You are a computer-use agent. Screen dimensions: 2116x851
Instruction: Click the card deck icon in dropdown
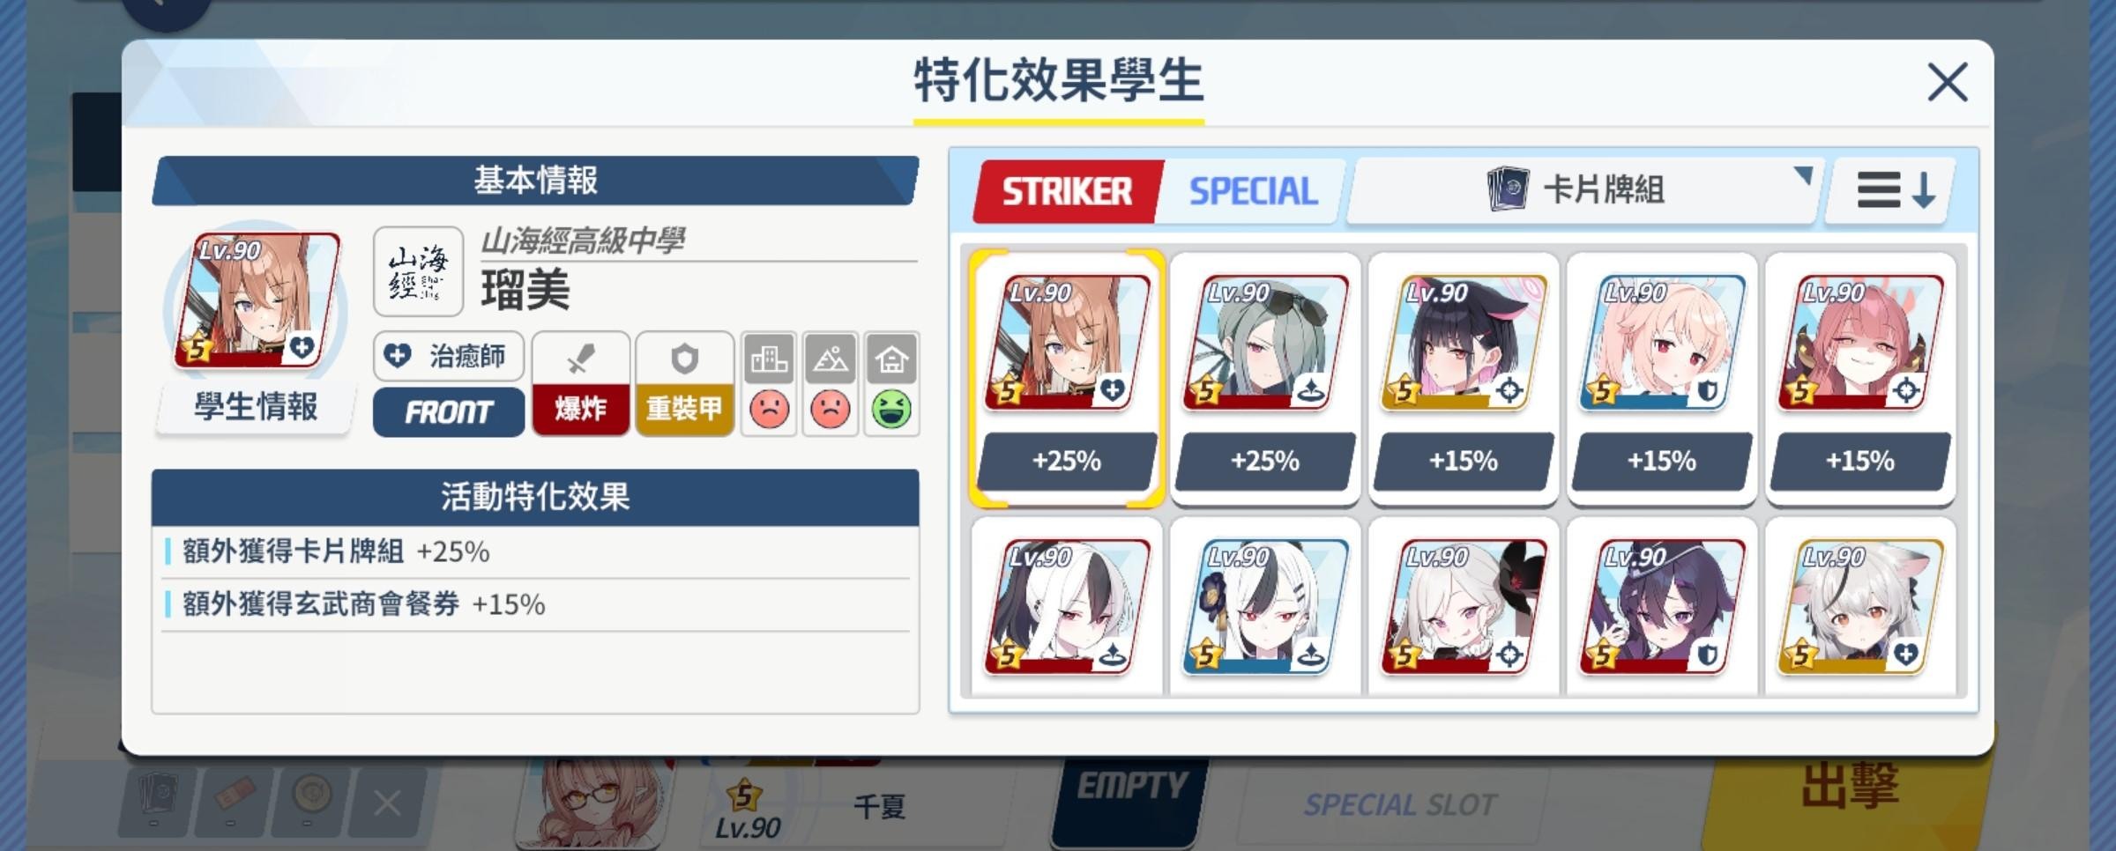(x=1509, y=189)
